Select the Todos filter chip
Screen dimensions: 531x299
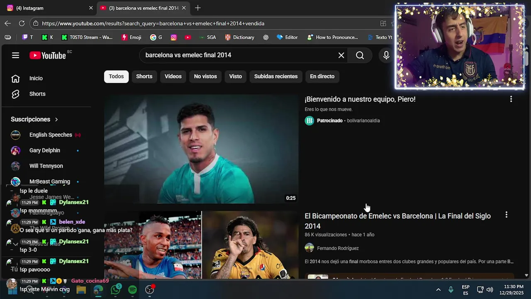116,76
